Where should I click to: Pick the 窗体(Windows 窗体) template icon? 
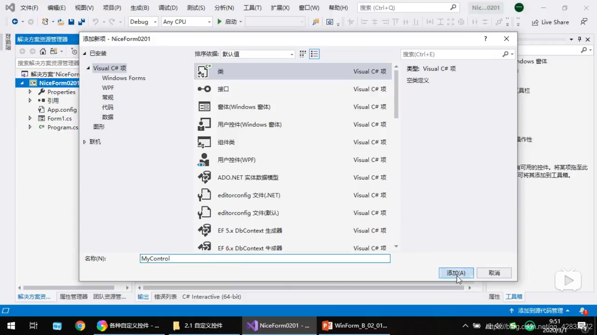(x=204, y=106)
